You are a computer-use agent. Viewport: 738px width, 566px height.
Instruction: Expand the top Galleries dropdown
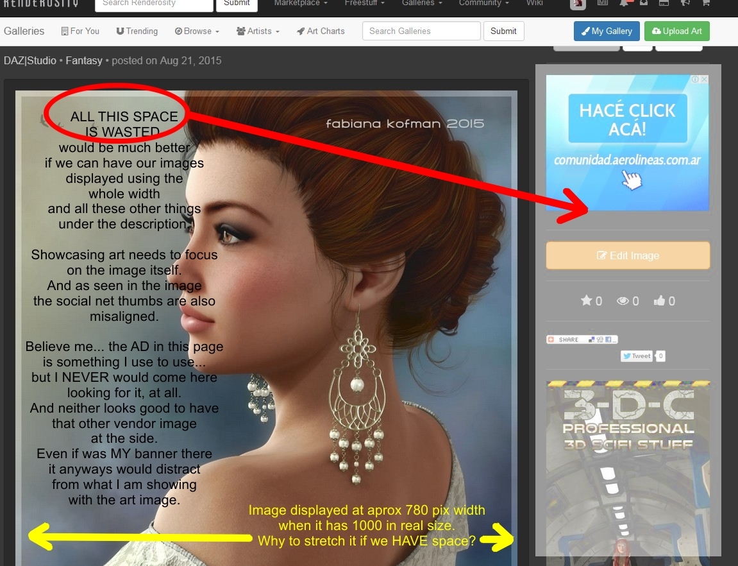click(422, 3)
